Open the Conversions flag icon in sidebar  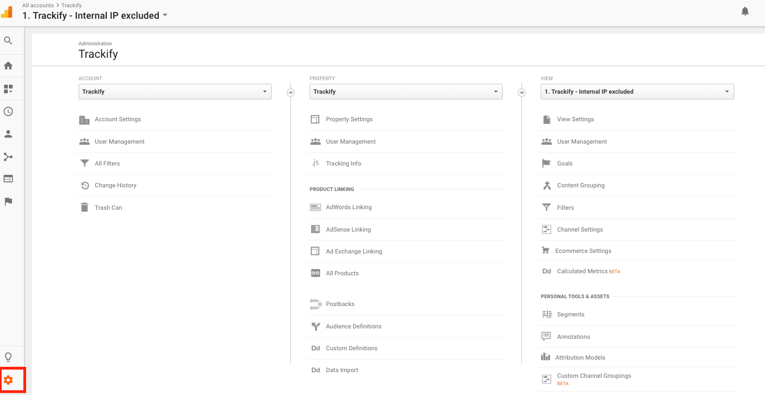point(8,201)
